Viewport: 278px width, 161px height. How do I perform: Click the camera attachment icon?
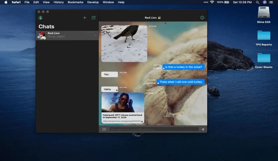click(104, 129)
